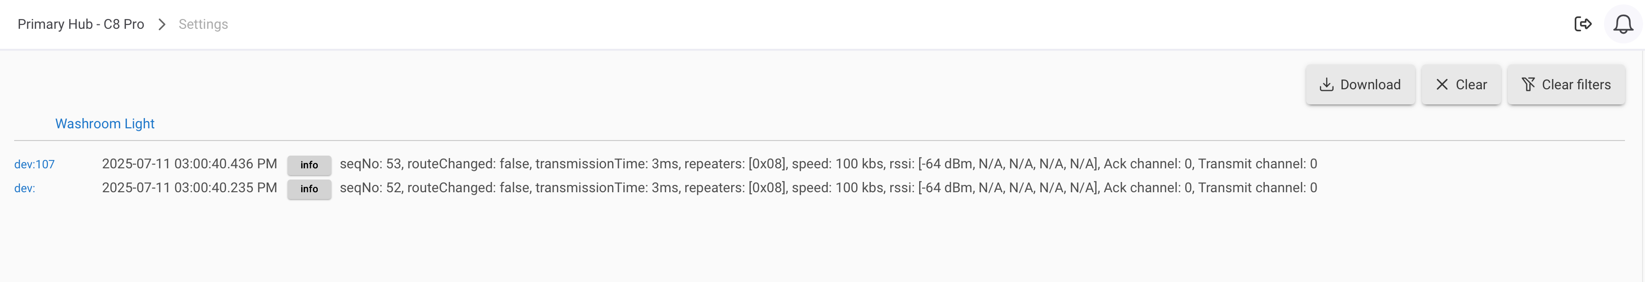The width and height of the screenshot is (1645, 282).
Task: Click the 03:00:40.436 PM timestamp
Action: (x=190, y=164)
